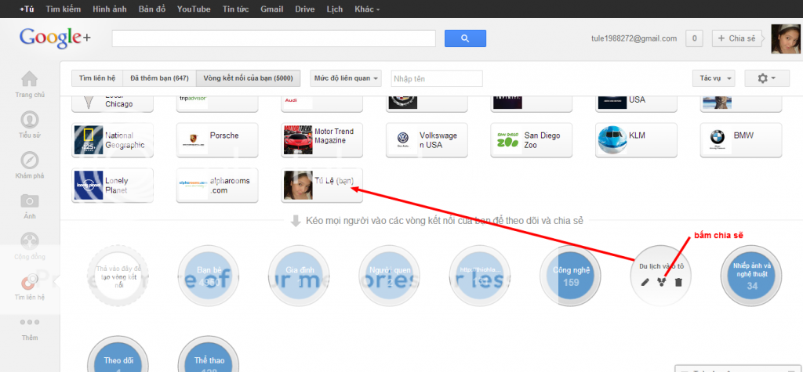Expand the Khác menu in top bar

(366, 9)
